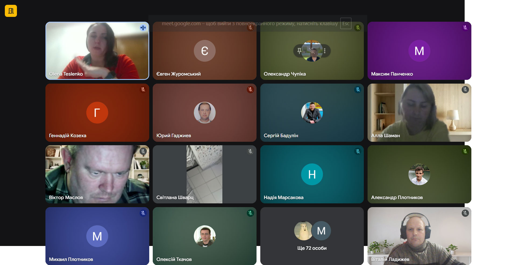Select Світлана Шварц's video tile
This screenshot has height=265, width=516.
(204, 174)
